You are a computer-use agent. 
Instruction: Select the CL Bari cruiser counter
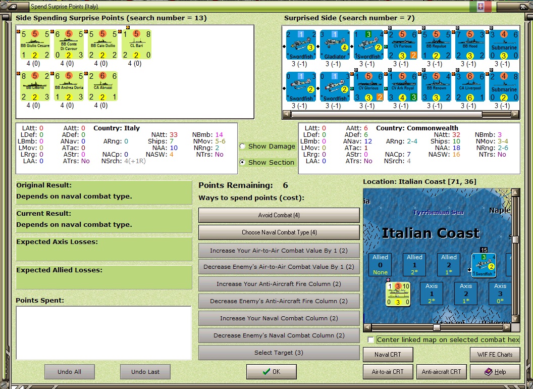pyautogui.click(x=136, y=44)
